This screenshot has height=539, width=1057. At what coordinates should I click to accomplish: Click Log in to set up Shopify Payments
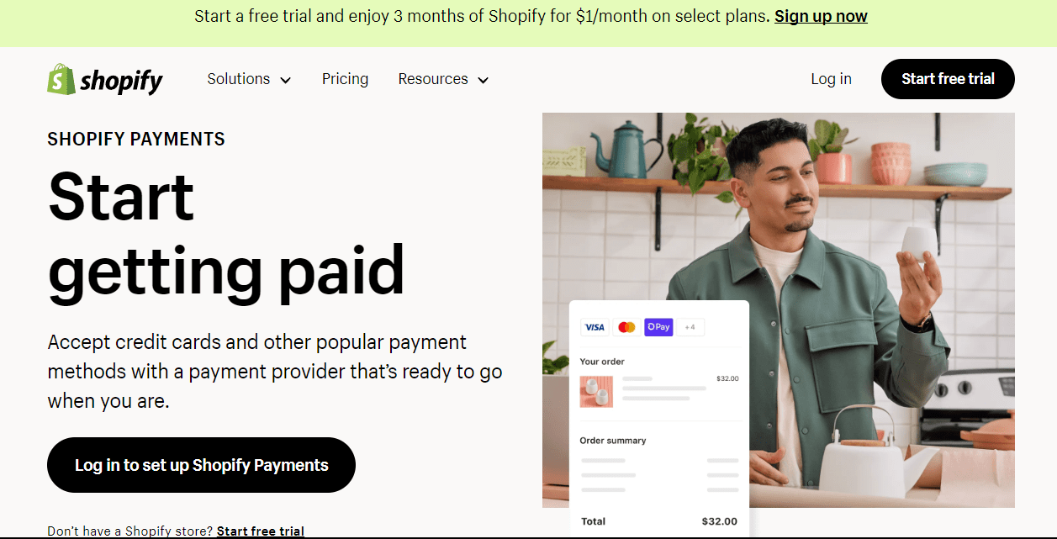point(201,465)
